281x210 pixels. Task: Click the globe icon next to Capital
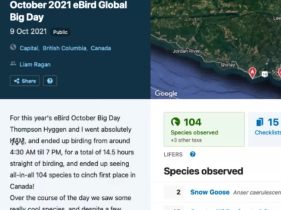(13, 47)
